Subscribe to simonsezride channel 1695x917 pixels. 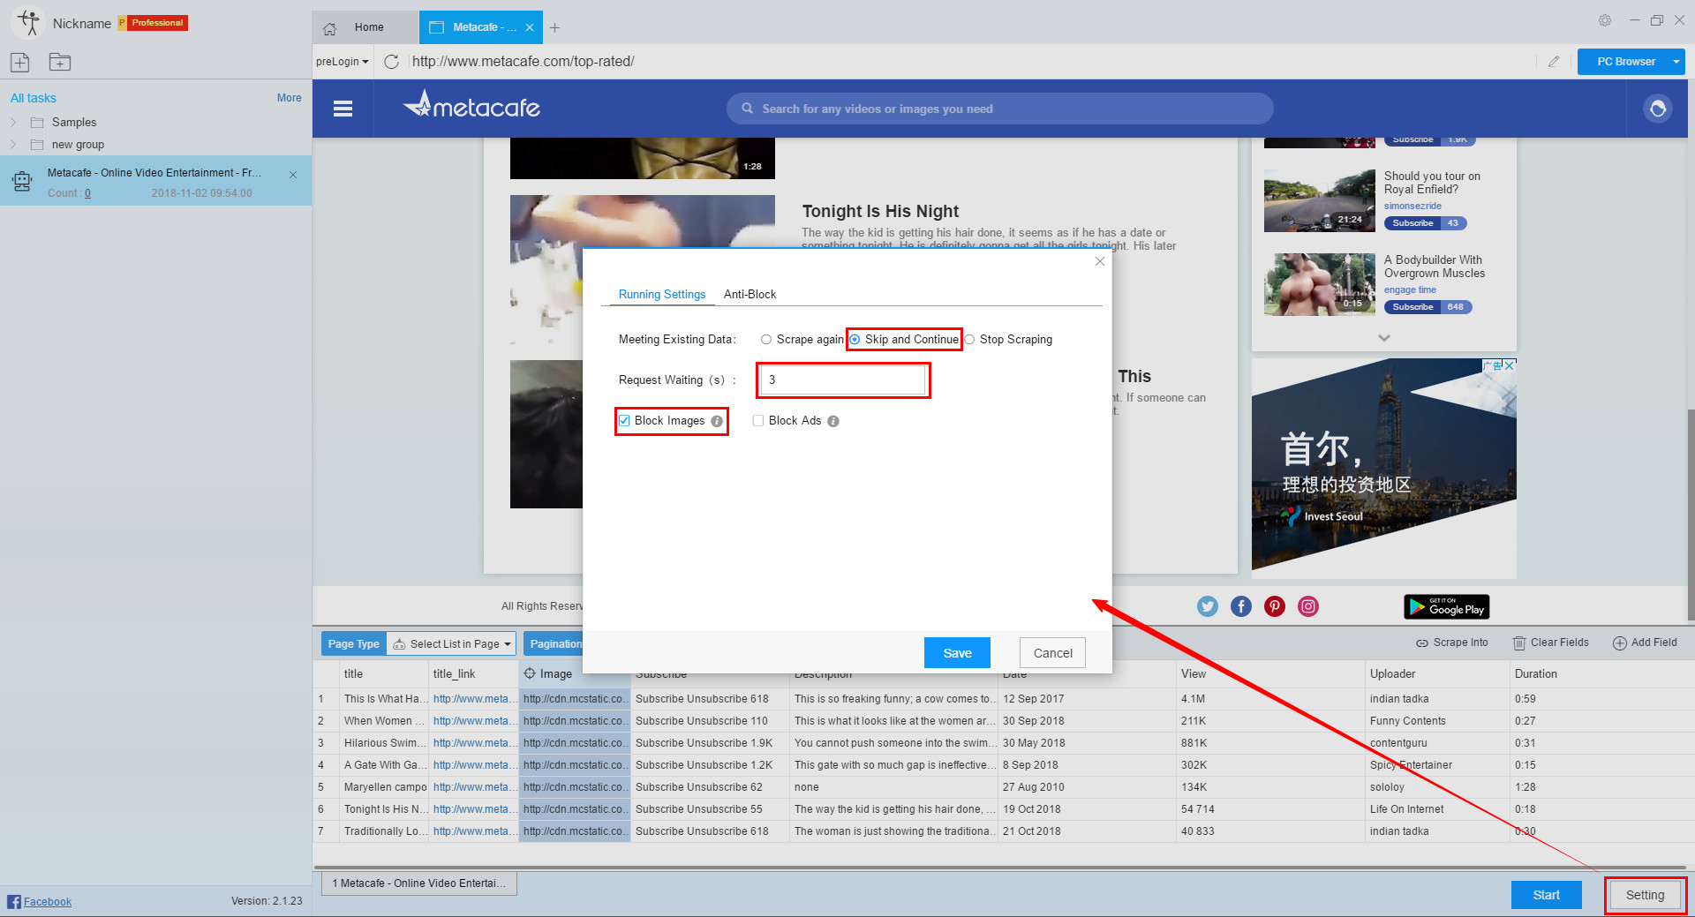(x=1412, y=223)
